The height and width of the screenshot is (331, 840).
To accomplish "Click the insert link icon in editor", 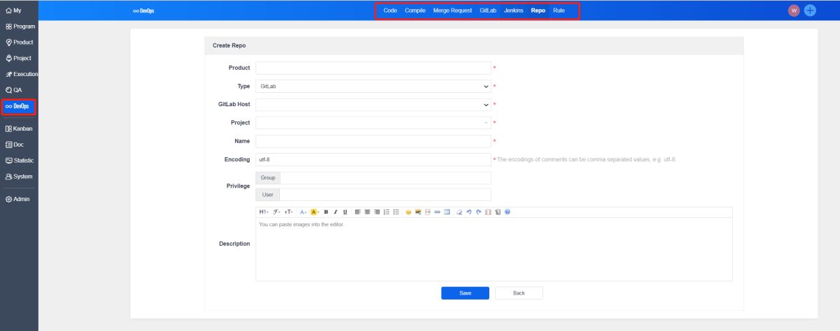I will click(x=437, y=212).
